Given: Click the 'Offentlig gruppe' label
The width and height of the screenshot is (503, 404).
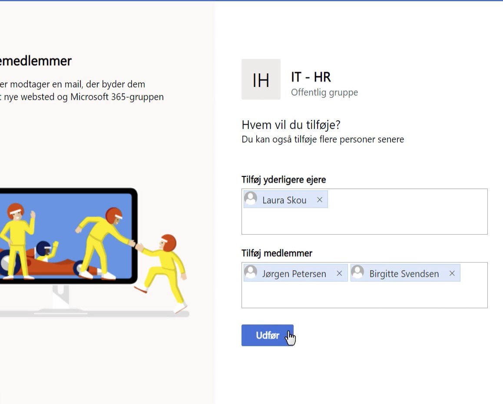Looking at the screenshot, I should 324,93.
